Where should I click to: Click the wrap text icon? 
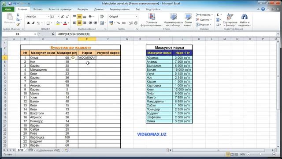[x=102, y=17]
